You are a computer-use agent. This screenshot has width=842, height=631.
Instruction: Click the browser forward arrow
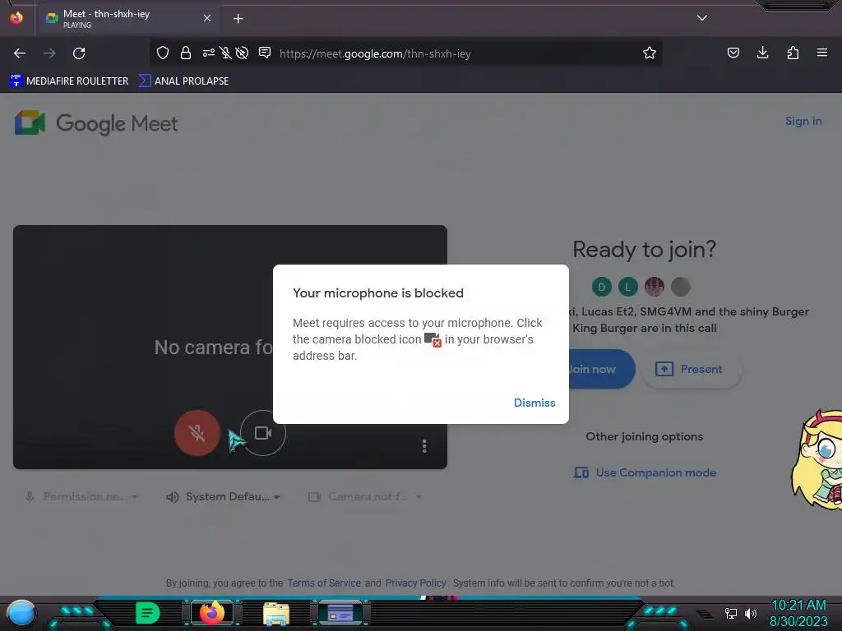[x=49, y=53]
